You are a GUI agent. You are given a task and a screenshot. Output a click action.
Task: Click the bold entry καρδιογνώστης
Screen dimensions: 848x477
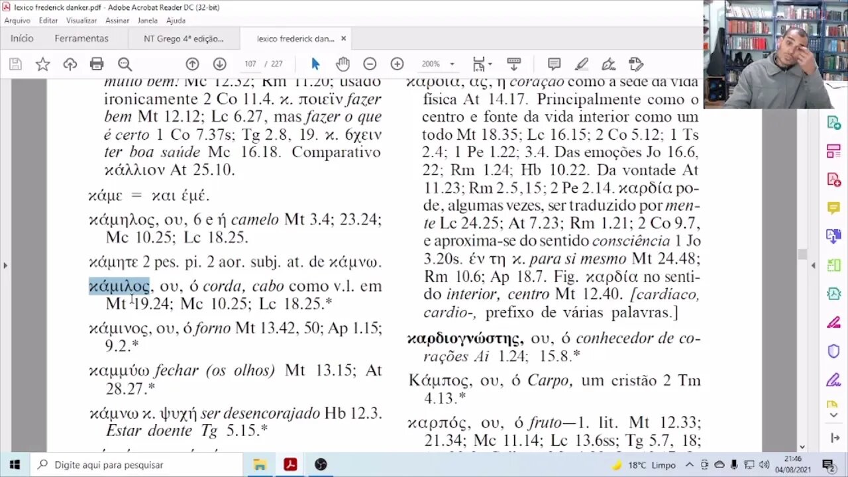pyautogui.click(x=465, y=339)
